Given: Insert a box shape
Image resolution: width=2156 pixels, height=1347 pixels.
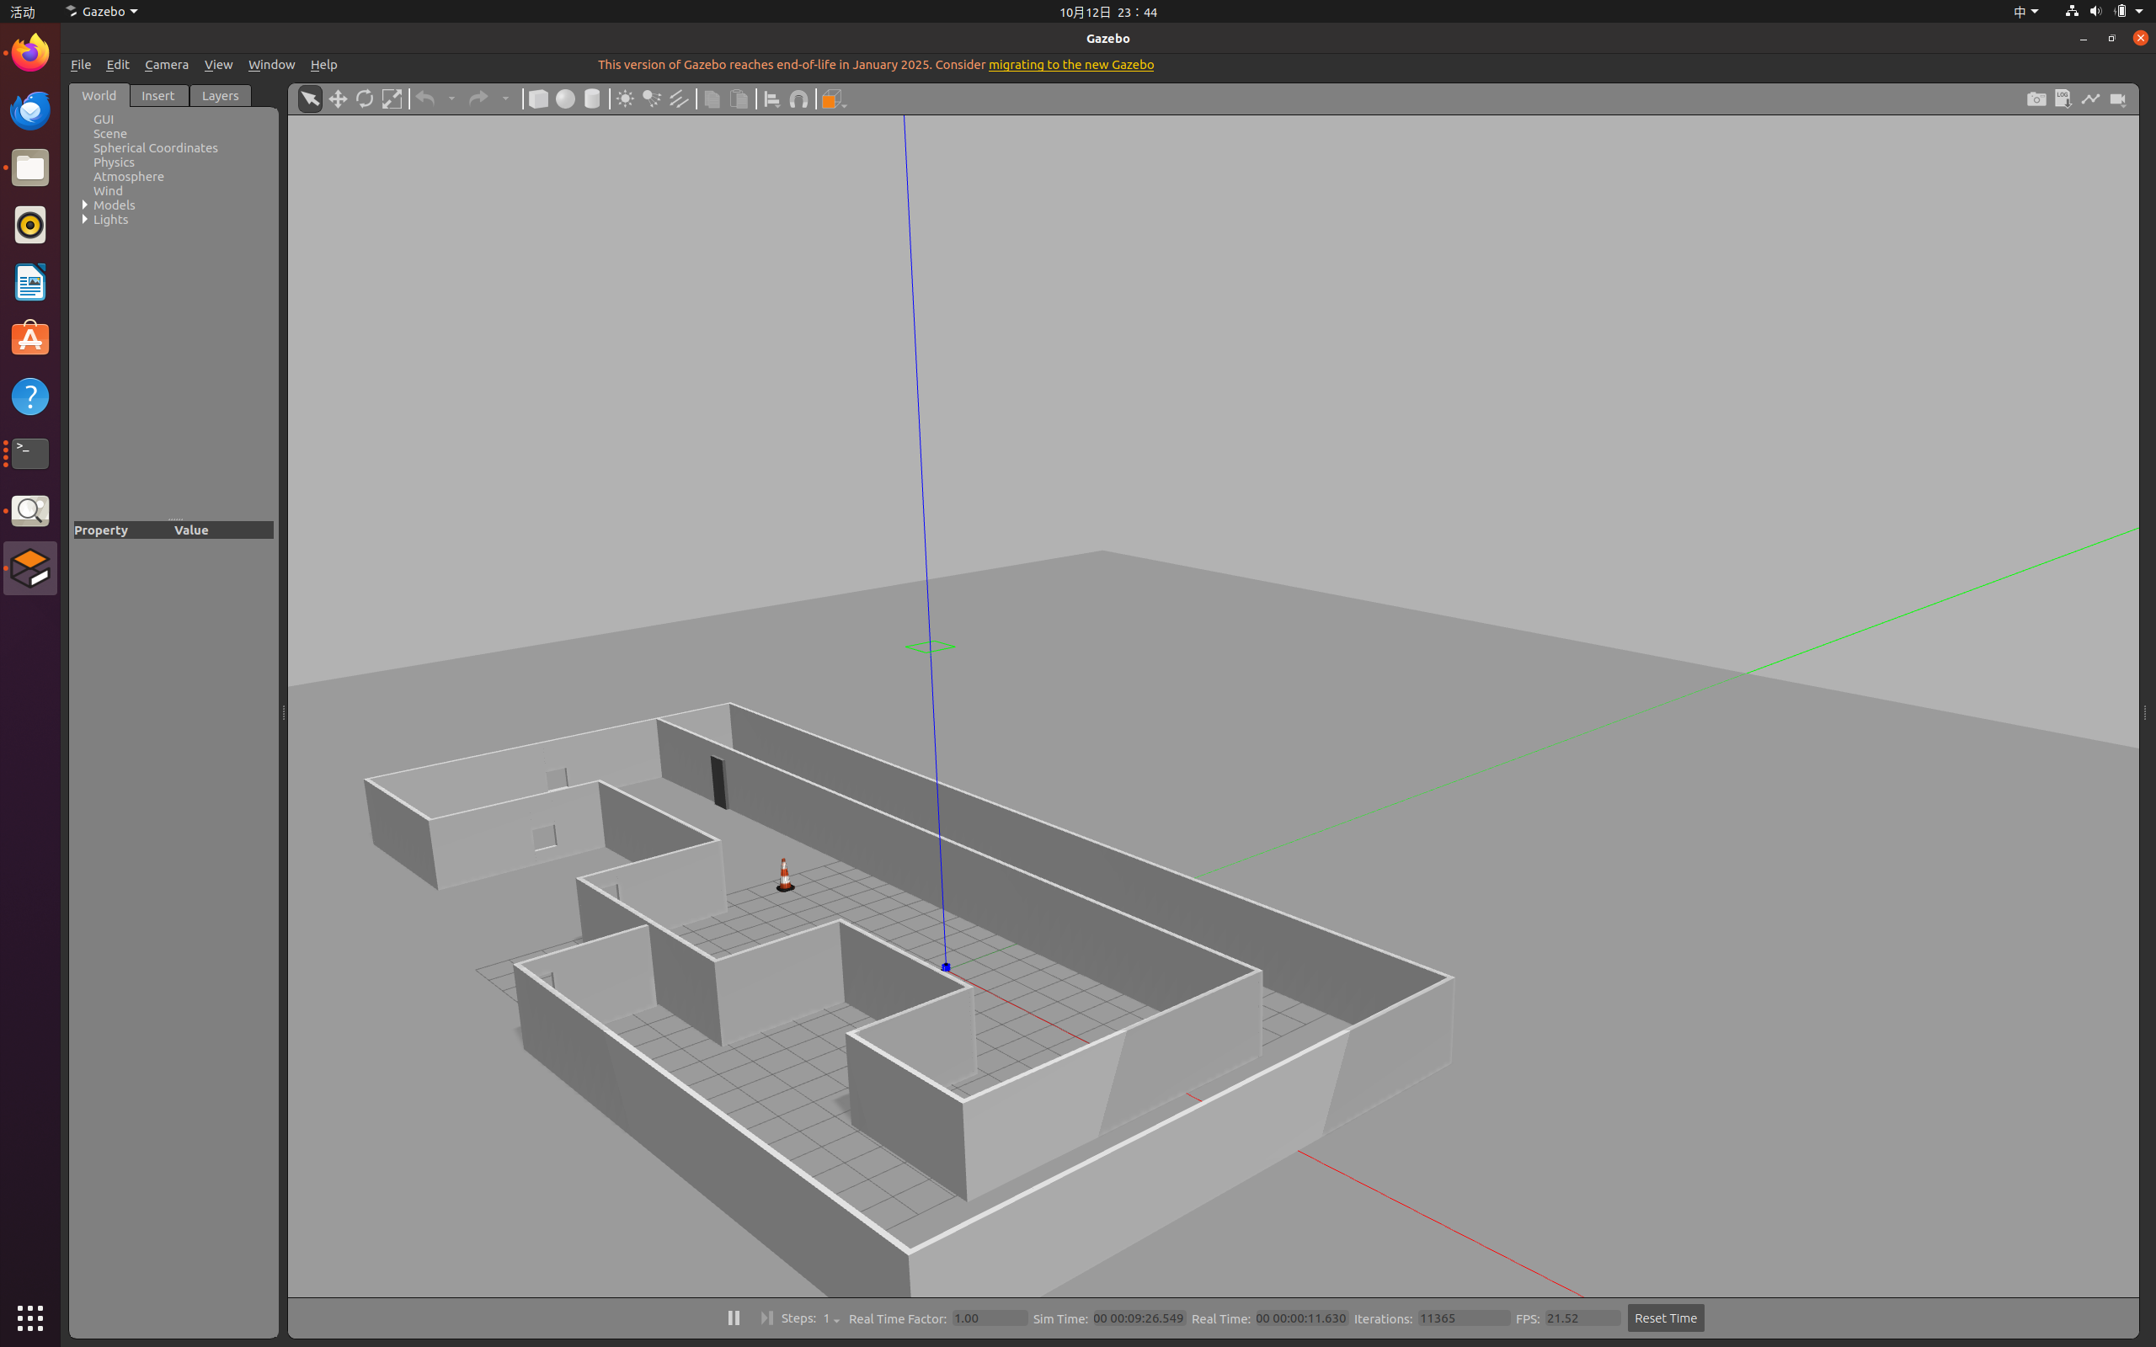Looking at the screenshot, I should tap(538, 98).
